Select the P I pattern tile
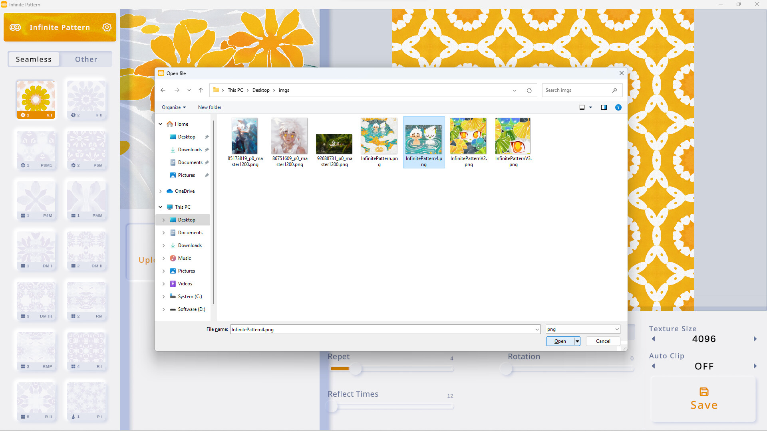Image resolution: width=767 pixels, height=431 pixels. coord(85,401)
